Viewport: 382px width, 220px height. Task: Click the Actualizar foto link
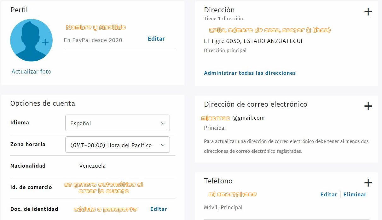[31, 72]
